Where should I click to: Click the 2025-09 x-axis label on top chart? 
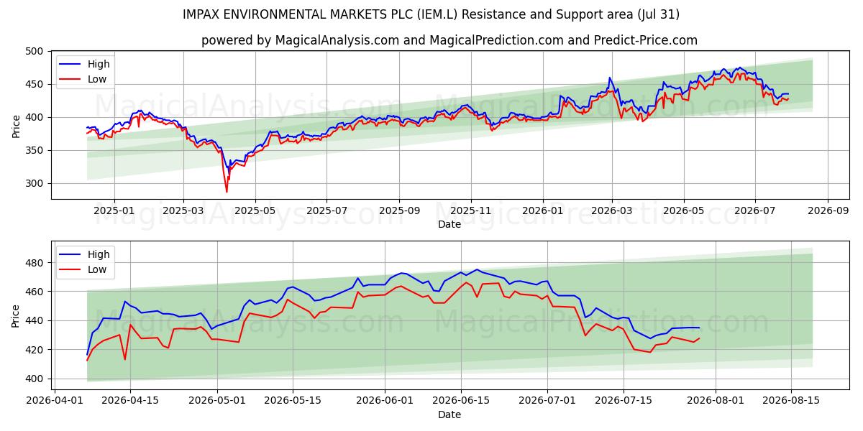(x=400, y=211)
